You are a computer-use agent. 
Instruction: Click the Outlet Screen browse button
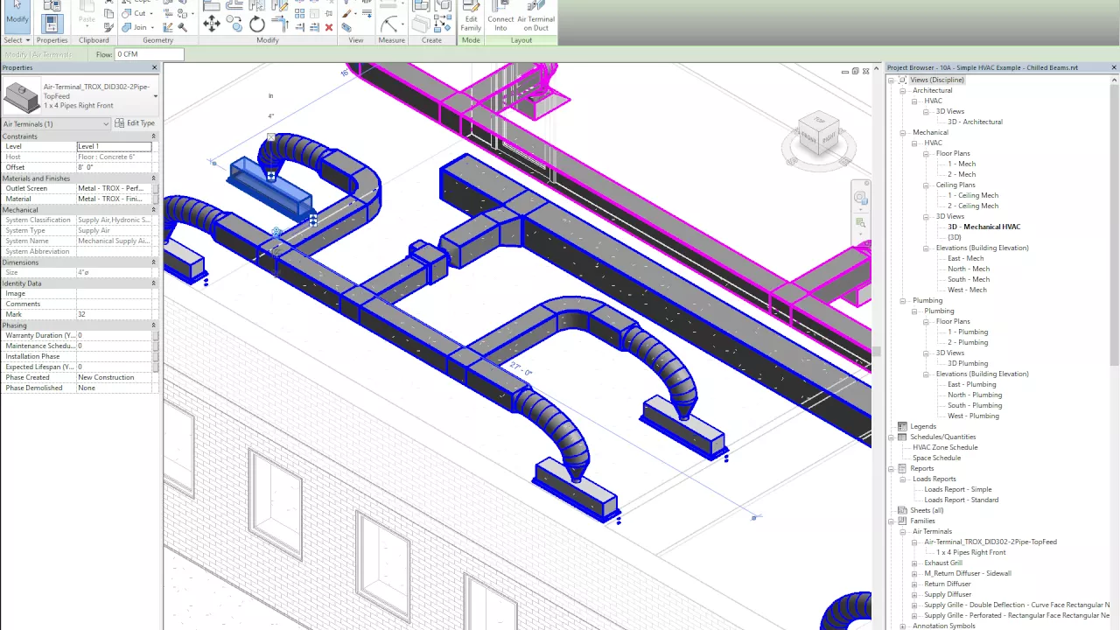(x=156, y=188)
